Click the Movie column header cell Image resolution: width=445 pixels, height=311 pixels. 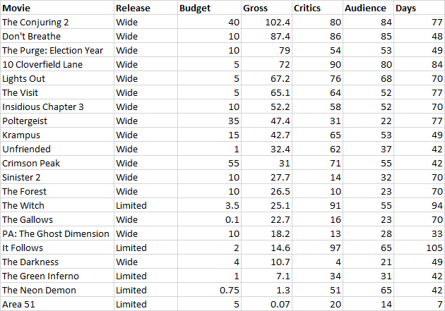57,8
